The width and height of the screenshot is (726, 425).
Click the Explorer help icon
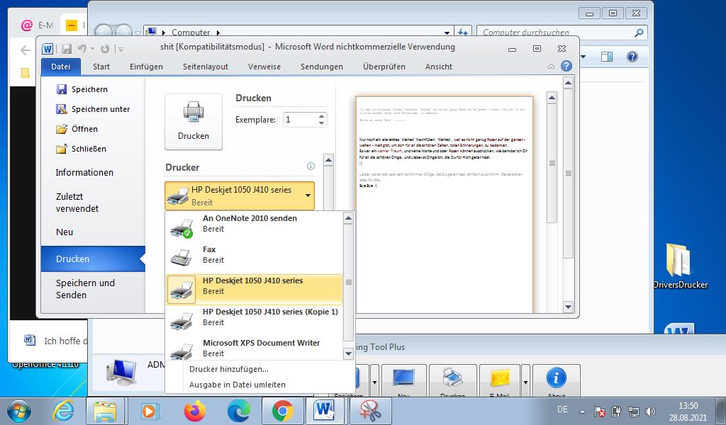coord(632,57)
